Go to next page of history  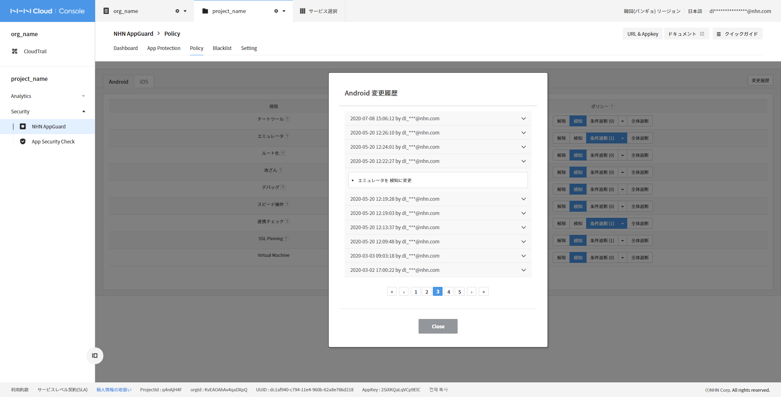coord(471,292)
